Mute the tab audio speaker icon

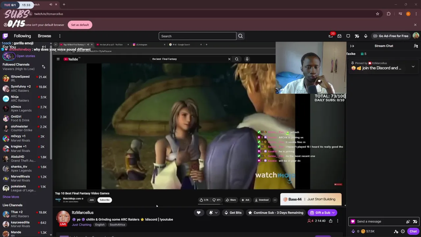click(x=51, y=5)
